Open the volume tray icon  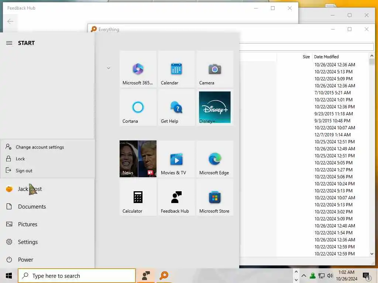tap(330, 276)
